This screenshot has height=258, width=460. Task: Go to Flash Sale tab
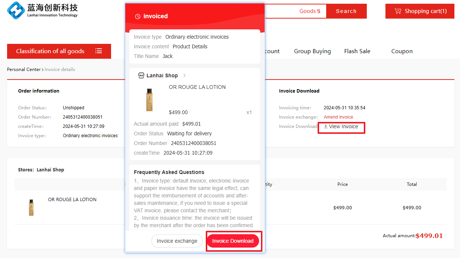pos(357,51)
